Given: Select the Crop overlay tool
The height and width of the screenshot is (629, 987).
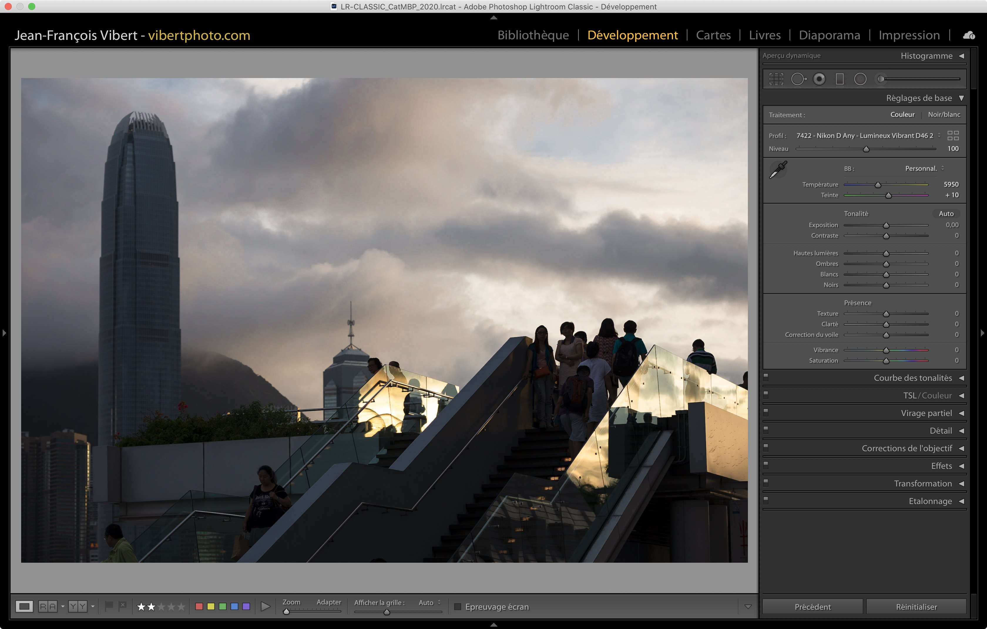Looking at the screenshot, I should point(776,79).
